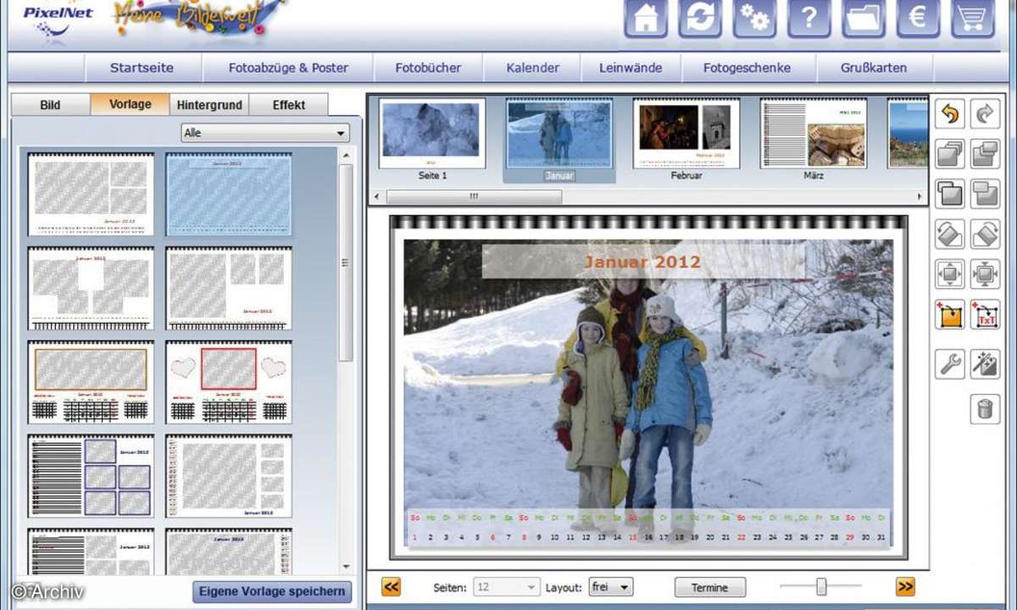Image resolution: width=1017 pixels, height=610 pixels.
Task: Open the wrench settings tool
Action: (950, 364)
